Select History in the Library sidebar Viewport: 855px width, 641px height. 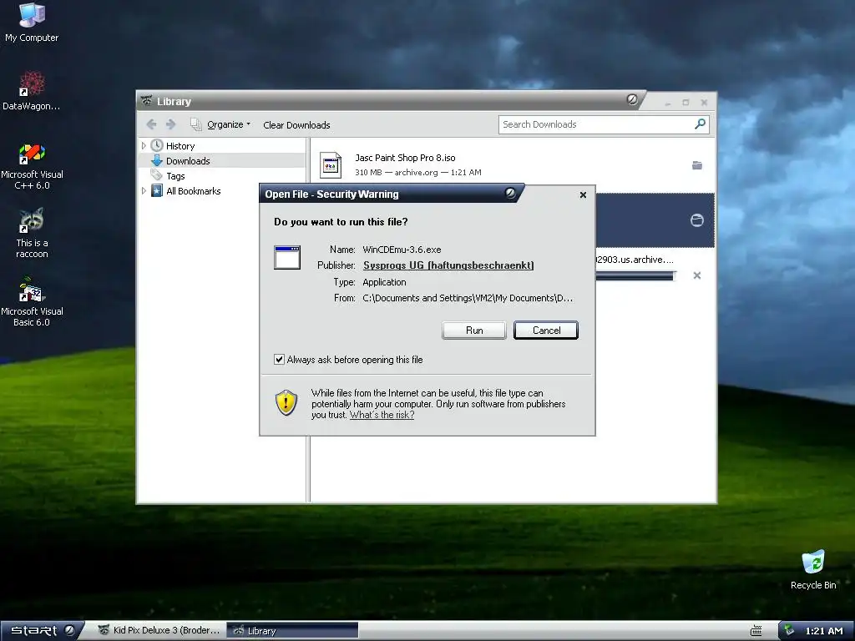(x=180, y=145)
